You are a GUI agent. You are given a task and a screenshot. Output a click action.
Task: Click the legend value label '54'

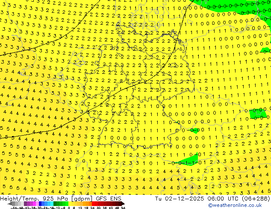coord(123,208)
